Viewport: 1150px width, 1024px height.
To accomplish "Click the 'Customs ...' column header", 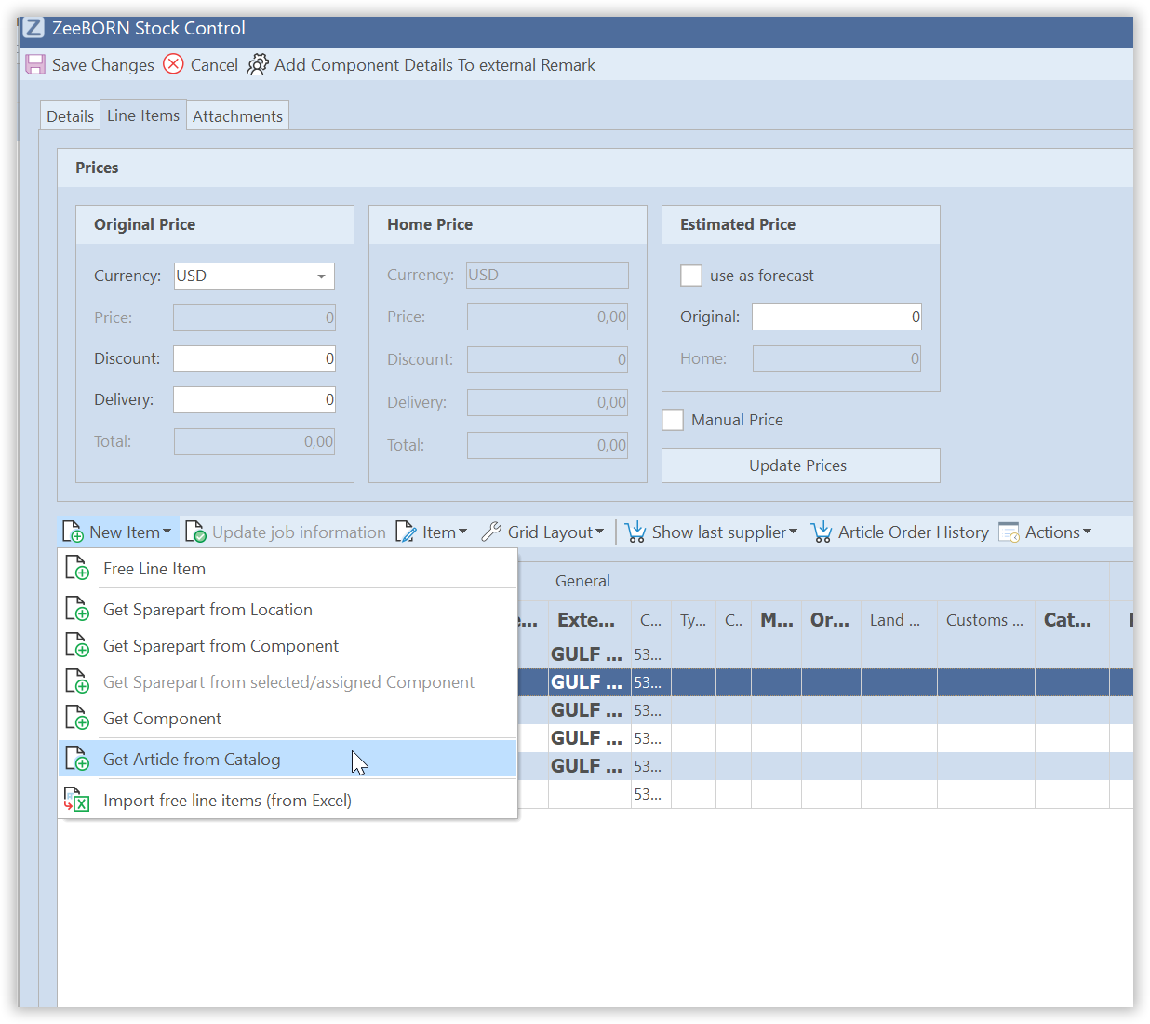I will click(984, 620).
